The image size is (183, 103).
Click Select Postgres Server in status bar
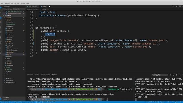point(49,102)
